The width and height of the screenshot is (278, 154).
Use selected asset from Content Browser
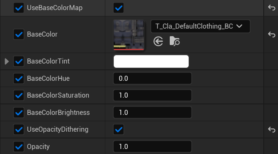(x=158, y=41)
